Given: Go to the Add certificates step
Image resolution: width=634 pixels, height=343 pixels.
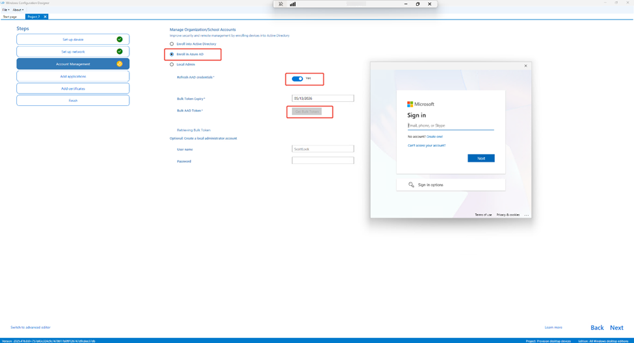Looking at the screenshot, I should point(73,88).
